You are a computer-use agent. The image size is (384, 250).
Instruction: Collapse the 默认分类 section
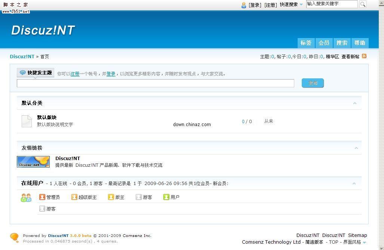point(354,103)
